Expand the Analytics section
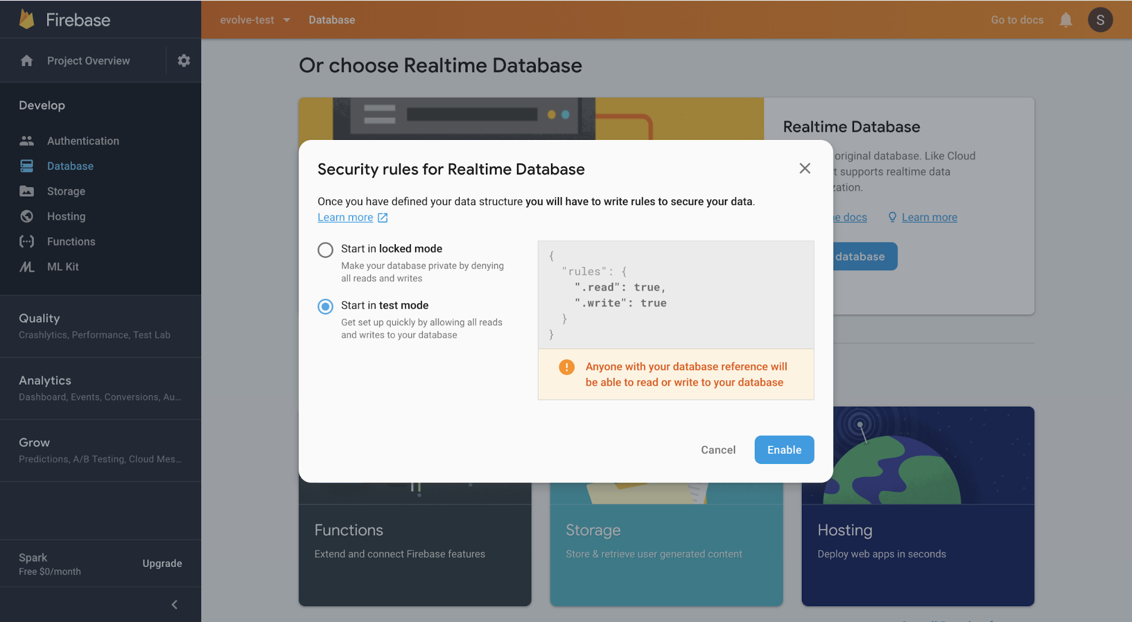This screenshot has height=622, width=1132. (x=100, y=388)
